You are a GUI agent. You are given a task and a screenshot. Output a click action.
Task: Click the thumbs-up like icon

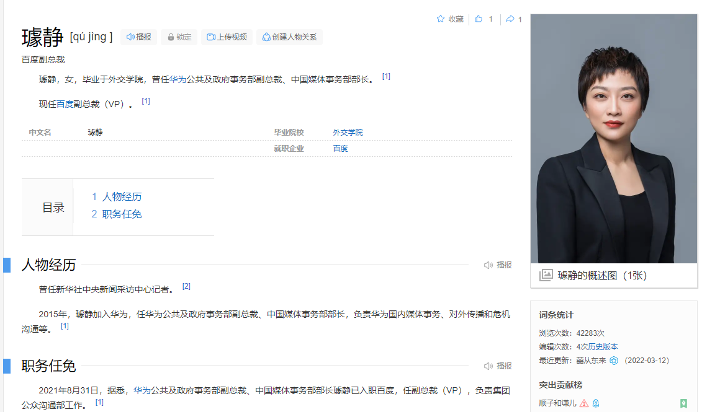pos(479,19)
